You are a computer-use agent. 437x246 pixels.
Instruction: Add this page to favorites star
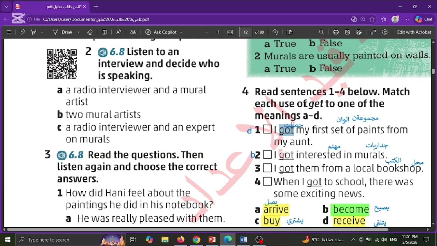pyautogui.click(x=372, y=19)
